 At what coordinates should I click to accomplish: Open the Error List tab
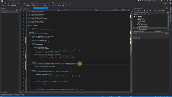17,94
